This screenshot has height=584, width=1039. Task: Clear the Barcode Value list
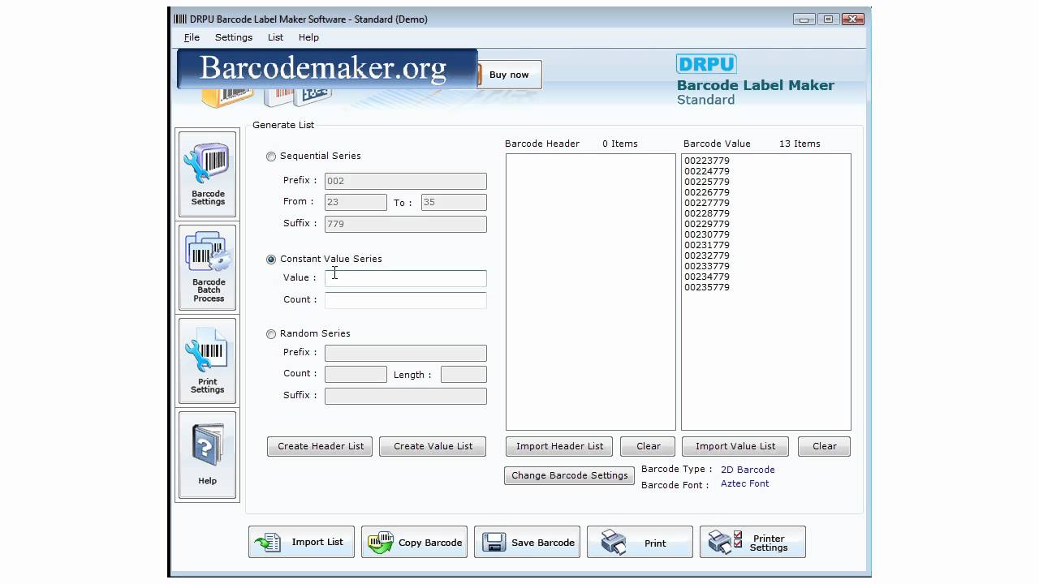(825, 446)
